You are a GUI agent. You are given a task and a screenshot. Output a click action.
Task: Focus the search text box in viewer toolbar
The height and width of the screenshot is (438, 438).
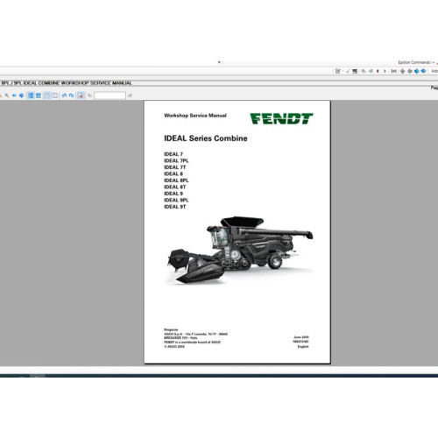pyautogui.click(x=109, y=95)
